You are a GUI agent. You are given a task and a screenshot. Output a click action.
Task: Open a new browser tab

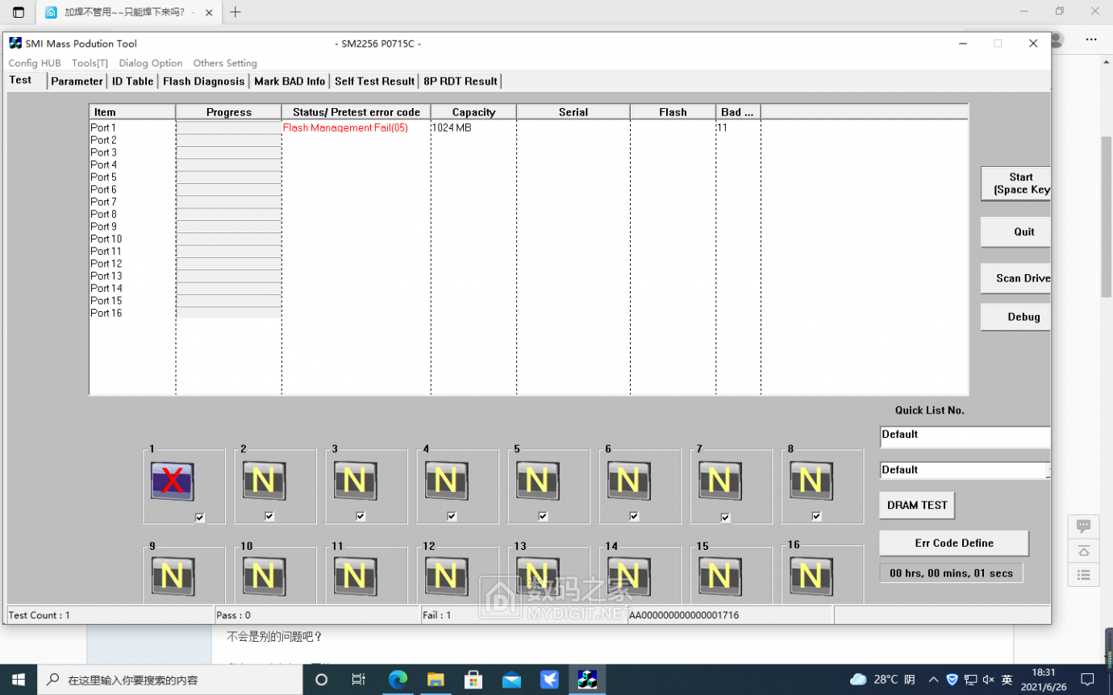pyautogui.click(x=236, y=12)
